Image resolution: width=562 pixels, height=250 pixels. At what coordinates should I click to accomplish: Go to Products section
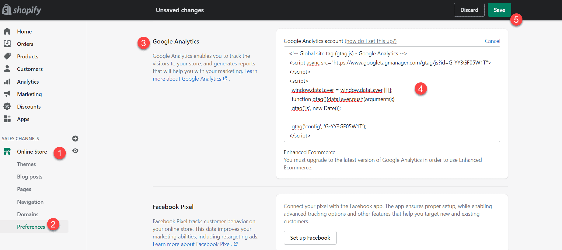click(28, 56)
